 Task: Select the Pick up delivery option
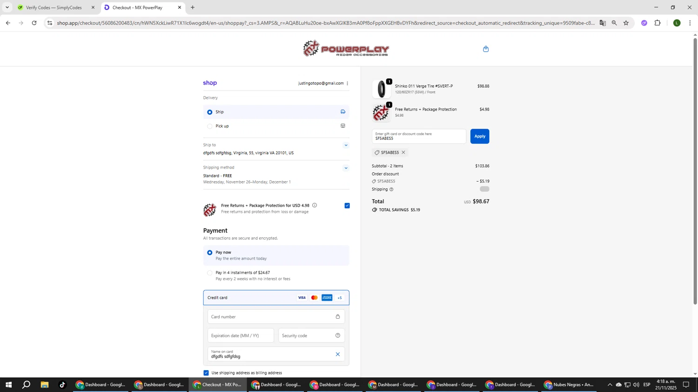pyautogui.click(x=210, y=126)
